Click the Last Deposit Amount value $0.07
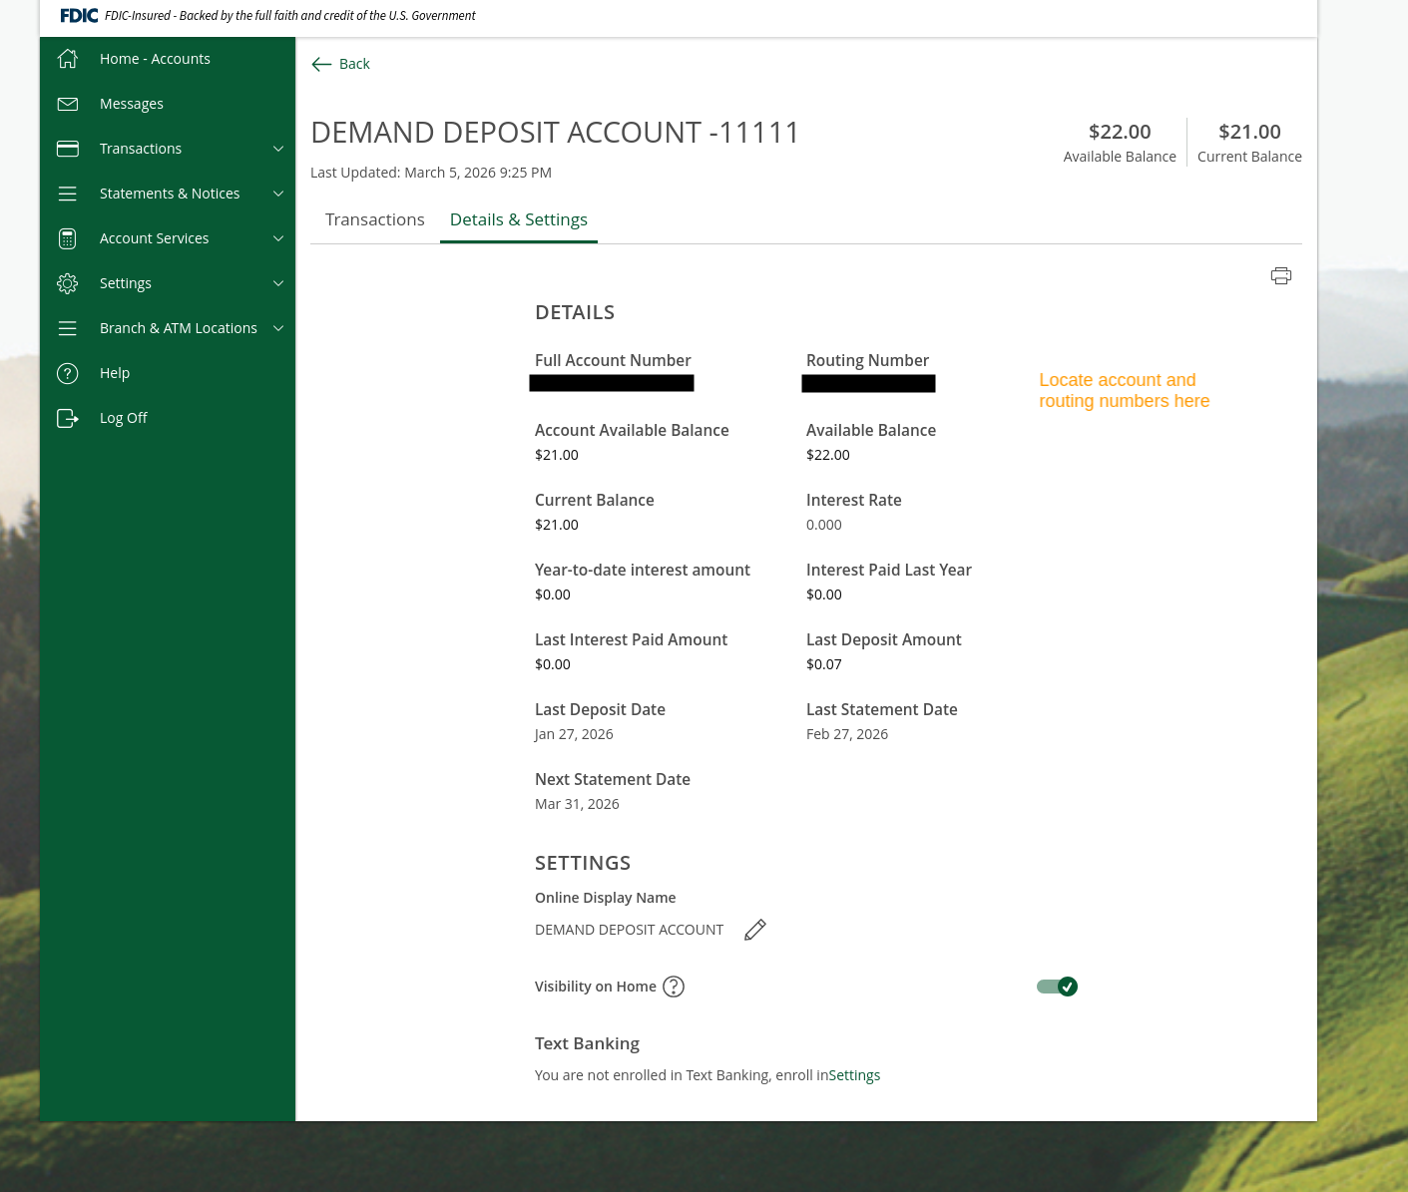The width and height of the screenshot is (1408, 1192). (824, 664)
